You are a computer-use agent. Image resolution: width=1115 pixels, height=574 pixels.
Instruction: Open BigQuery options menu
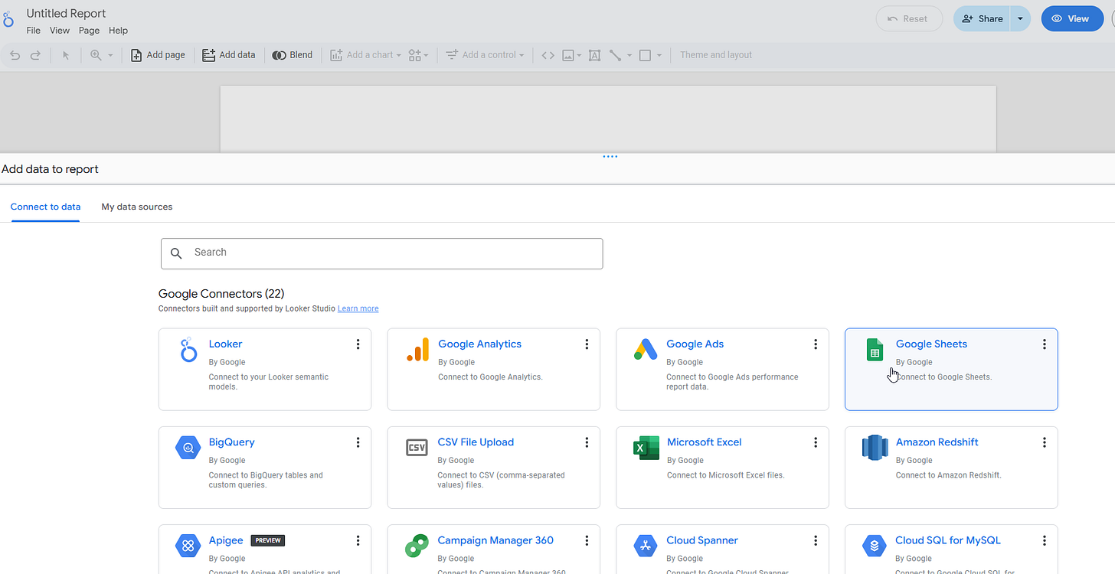[358, 442]
